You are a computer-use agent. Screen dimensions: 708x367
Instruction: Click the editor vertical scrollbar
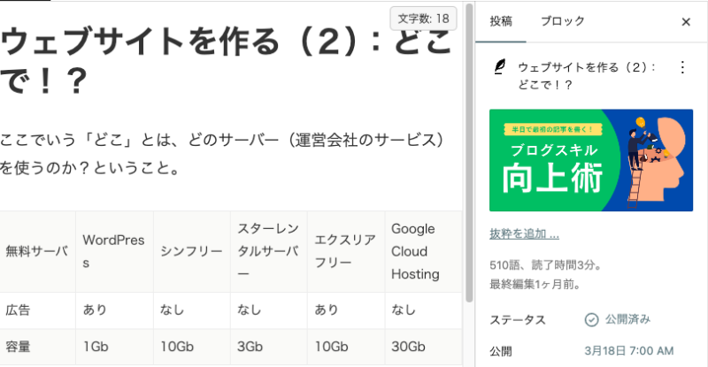469,154
